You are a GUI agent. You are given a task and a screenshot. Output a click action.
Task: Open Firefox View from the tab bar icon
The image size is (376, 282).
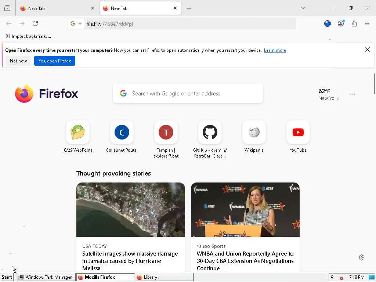coord(7,8)
